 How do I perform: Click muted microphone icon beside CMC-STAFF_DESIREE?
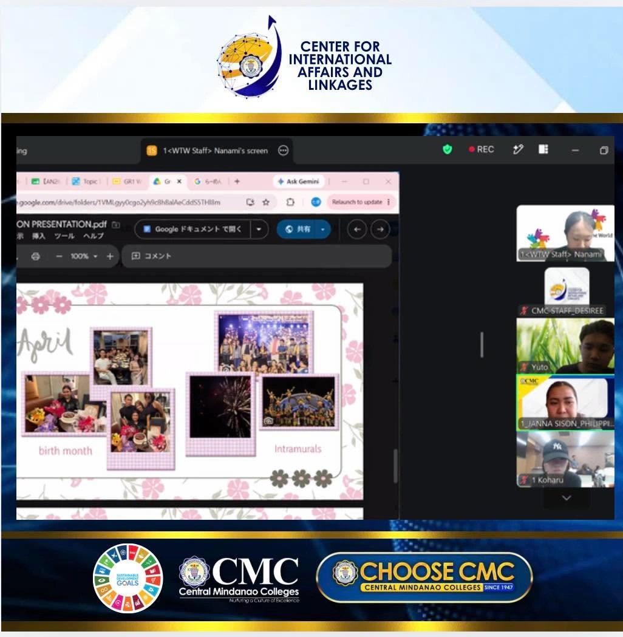pyautogui.click(x=524, y=311)
